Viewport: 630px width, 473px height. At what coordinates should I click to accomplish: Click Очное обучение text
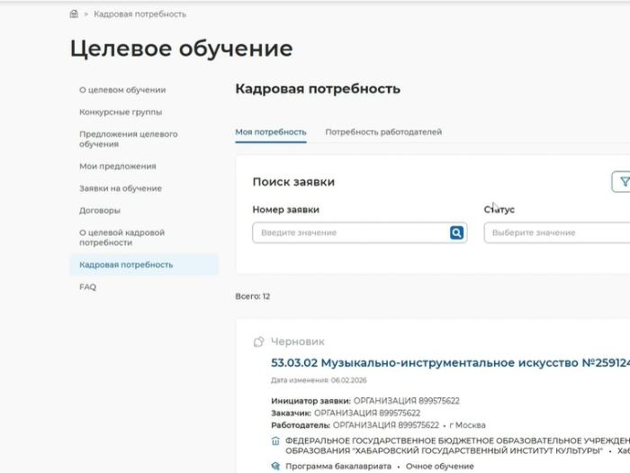pyautogui.click(x=439, y=466)
